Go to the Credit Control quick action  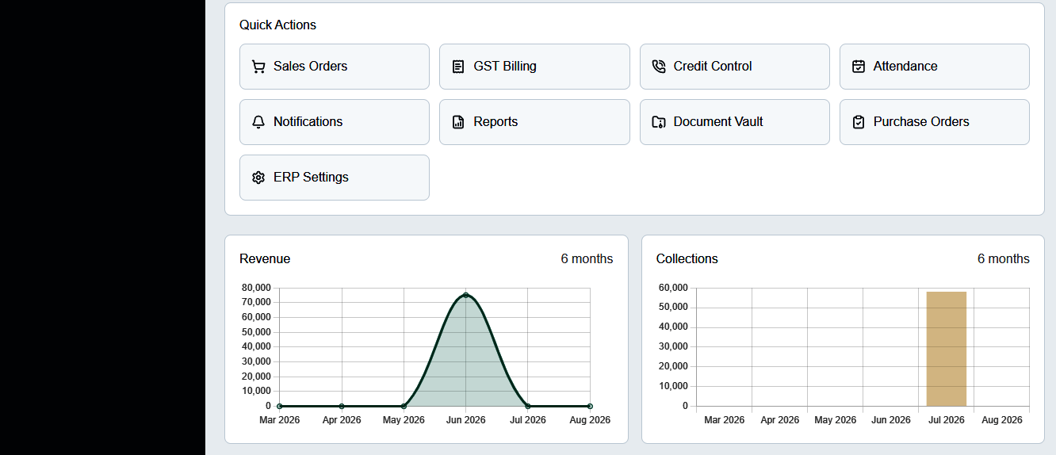(x=735, y=67)
